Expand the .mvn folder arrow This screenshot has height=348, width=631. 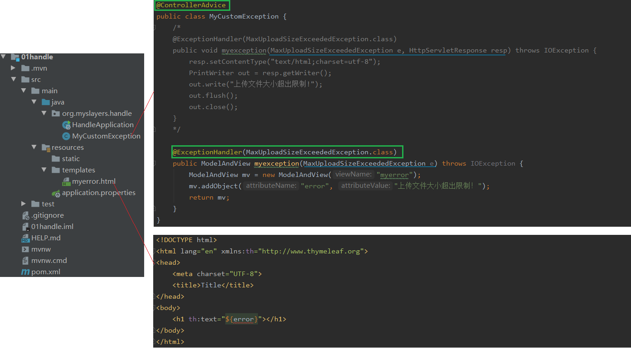(13, 68)
